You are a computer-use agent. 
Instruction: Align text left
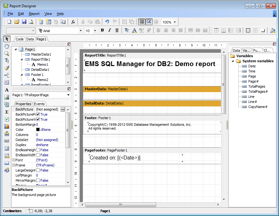point(158,30)
